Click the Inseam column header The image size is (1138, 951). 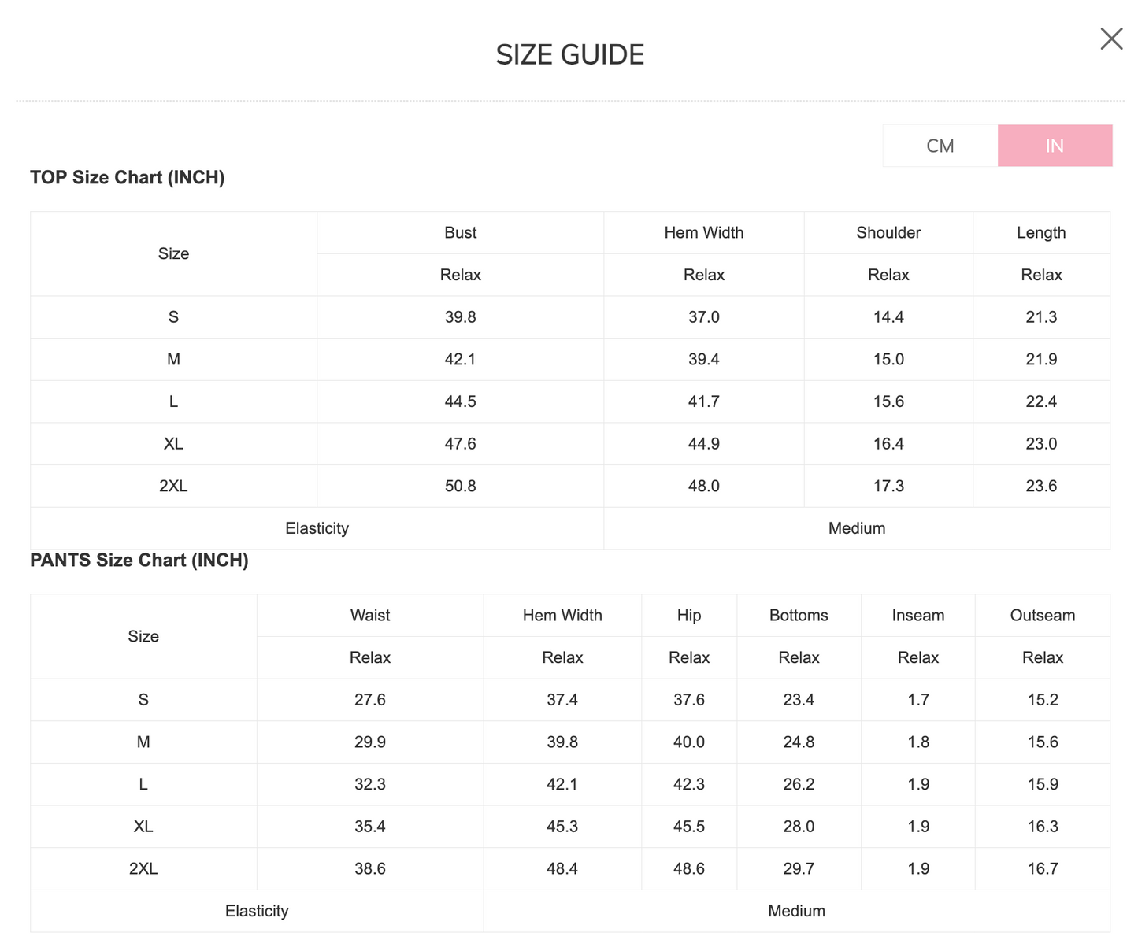918,616
